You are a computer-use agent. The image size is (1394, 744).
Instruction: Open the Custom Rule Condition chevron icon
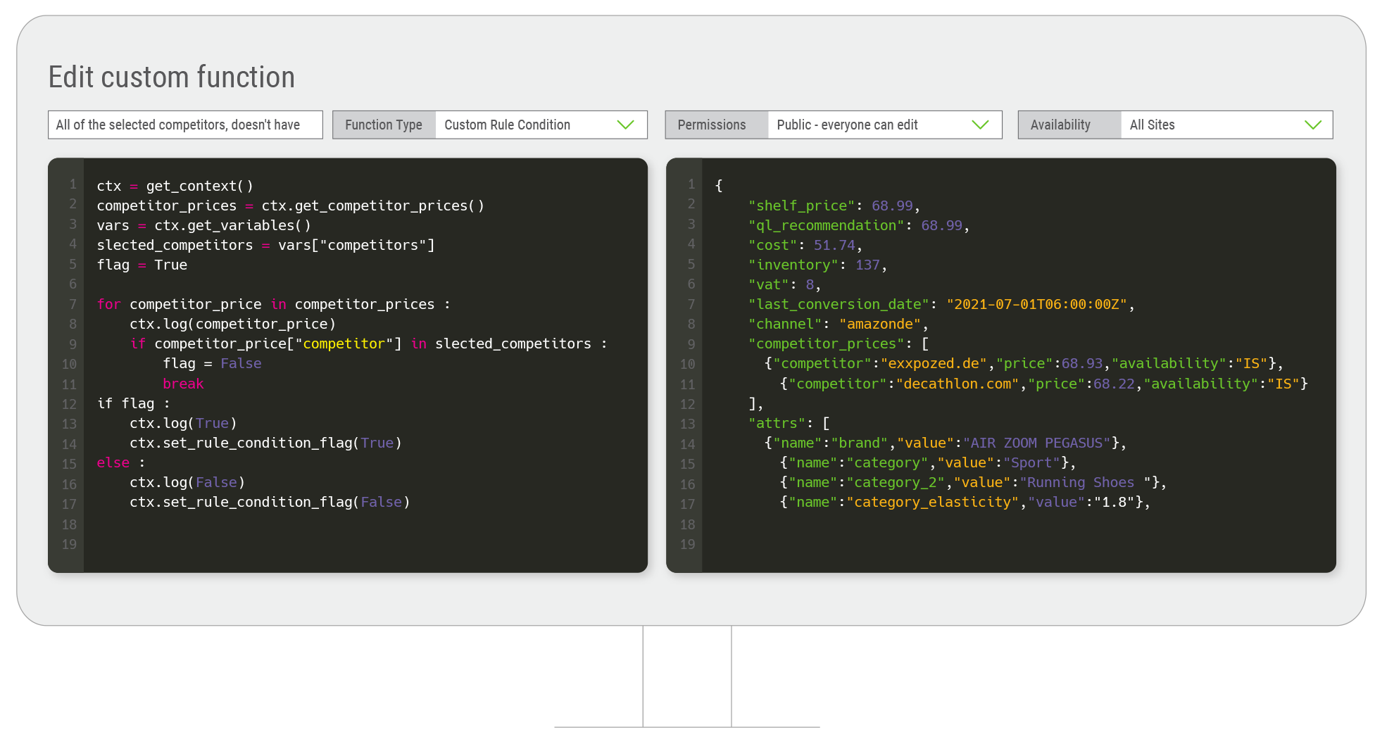click(x=625, y=125)
